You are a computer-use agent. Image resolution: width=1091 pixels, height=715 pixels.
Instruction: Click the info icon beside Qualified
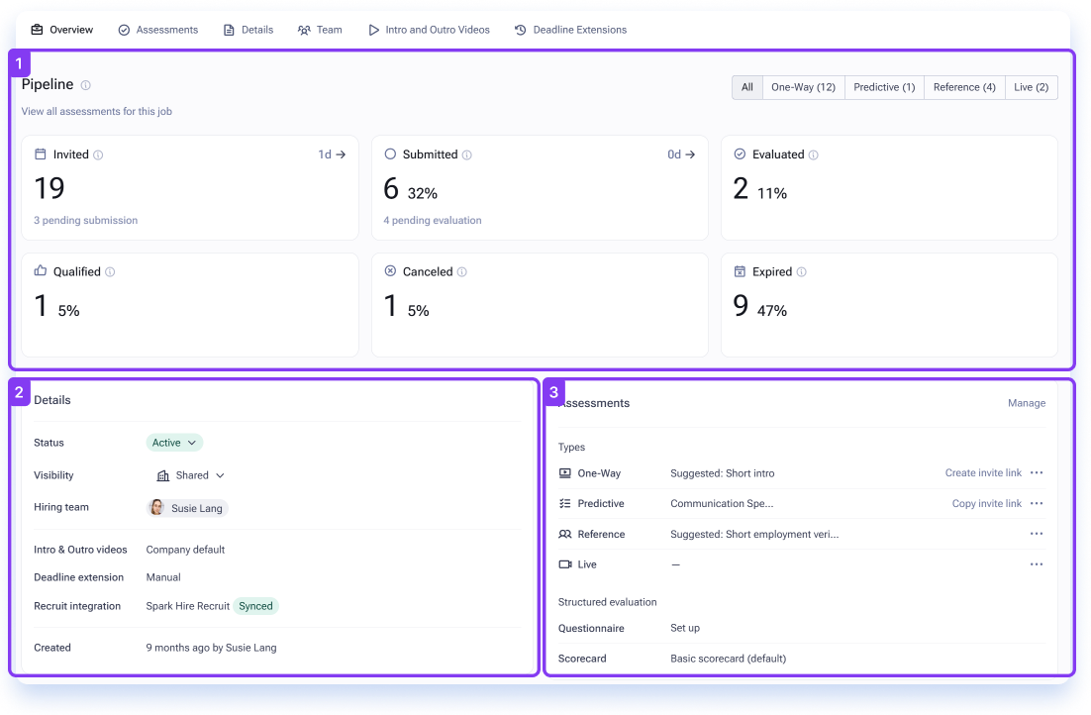click(110, 272)
